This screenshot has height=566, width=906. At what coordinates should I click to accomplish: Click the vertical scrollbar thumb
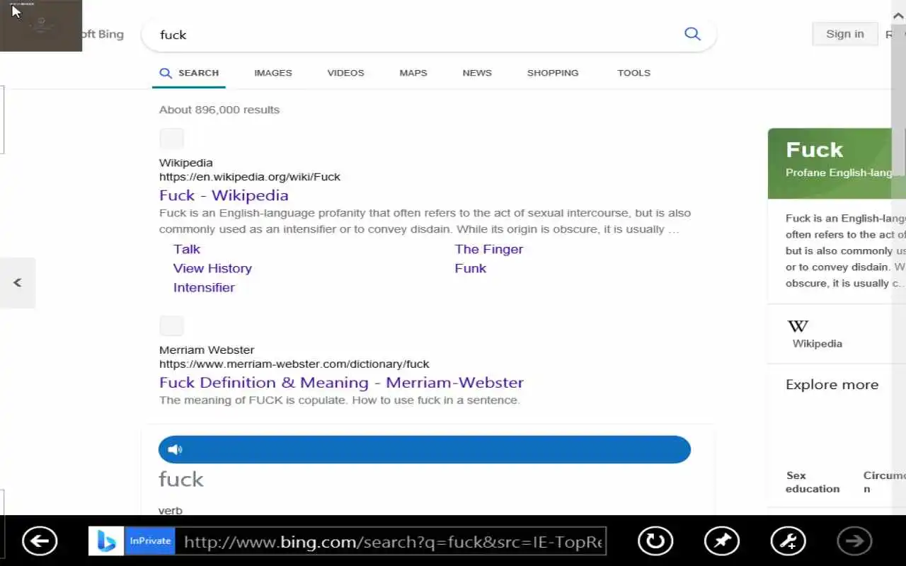(x=898, y=99)
